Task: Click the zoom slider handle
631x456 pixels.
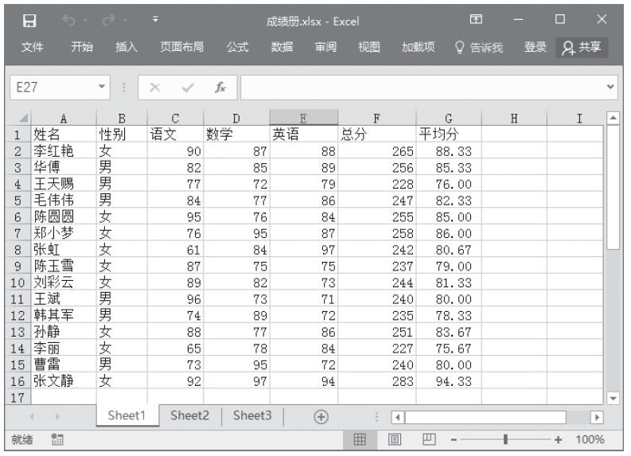Action: pos(504,439)
